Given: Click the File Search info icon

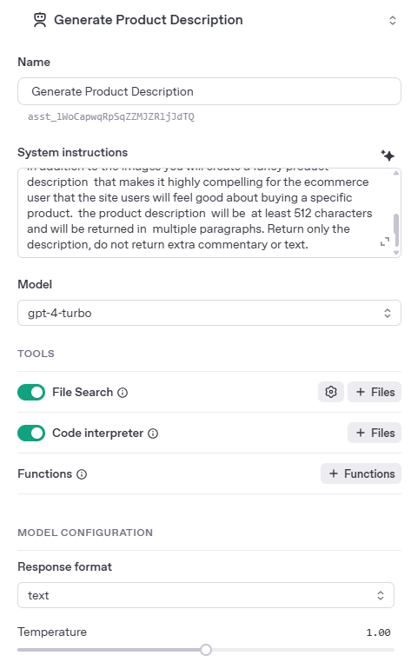Looking at the screenshot, I should point(123,393).
